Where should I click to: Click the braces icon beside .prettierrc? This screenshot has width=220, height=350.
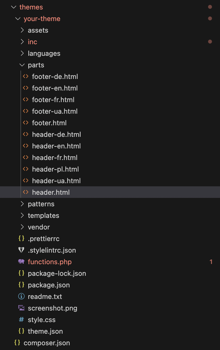click(21, 238)
